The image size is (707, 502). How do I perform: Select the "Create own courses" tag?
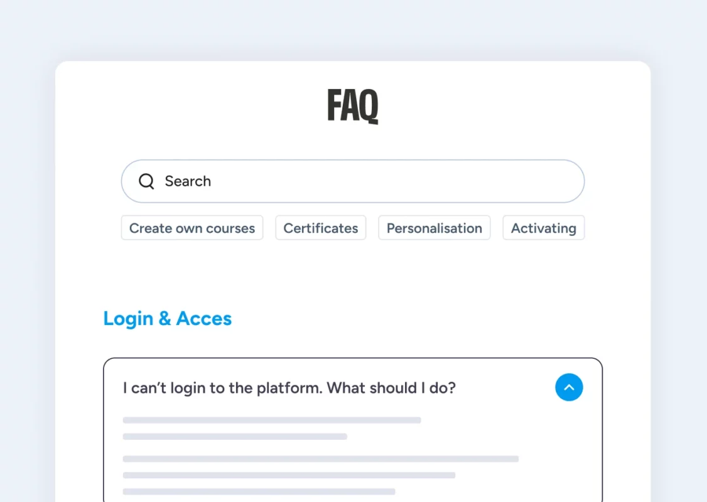tap(192, 228)
